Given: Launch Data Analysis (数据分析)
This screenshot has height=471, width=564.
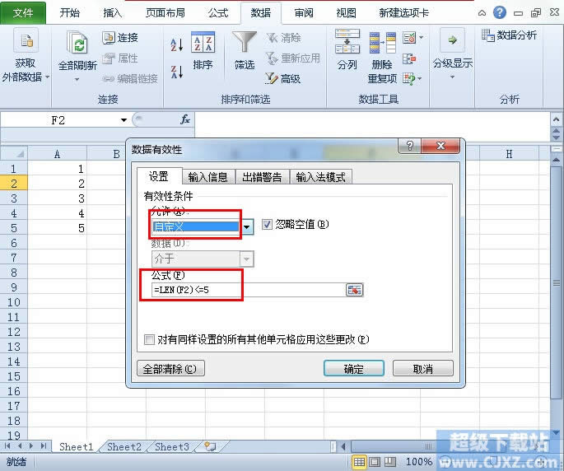Looking at the screenshot, I should click(509, 35).
